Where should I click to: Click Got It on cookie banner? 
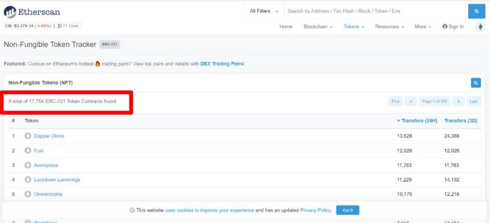pos(348,210)
